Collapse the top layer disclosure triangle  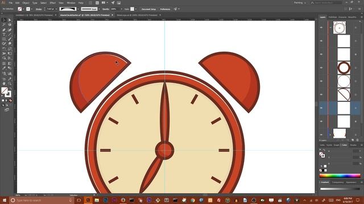click(x=330, y=28)
